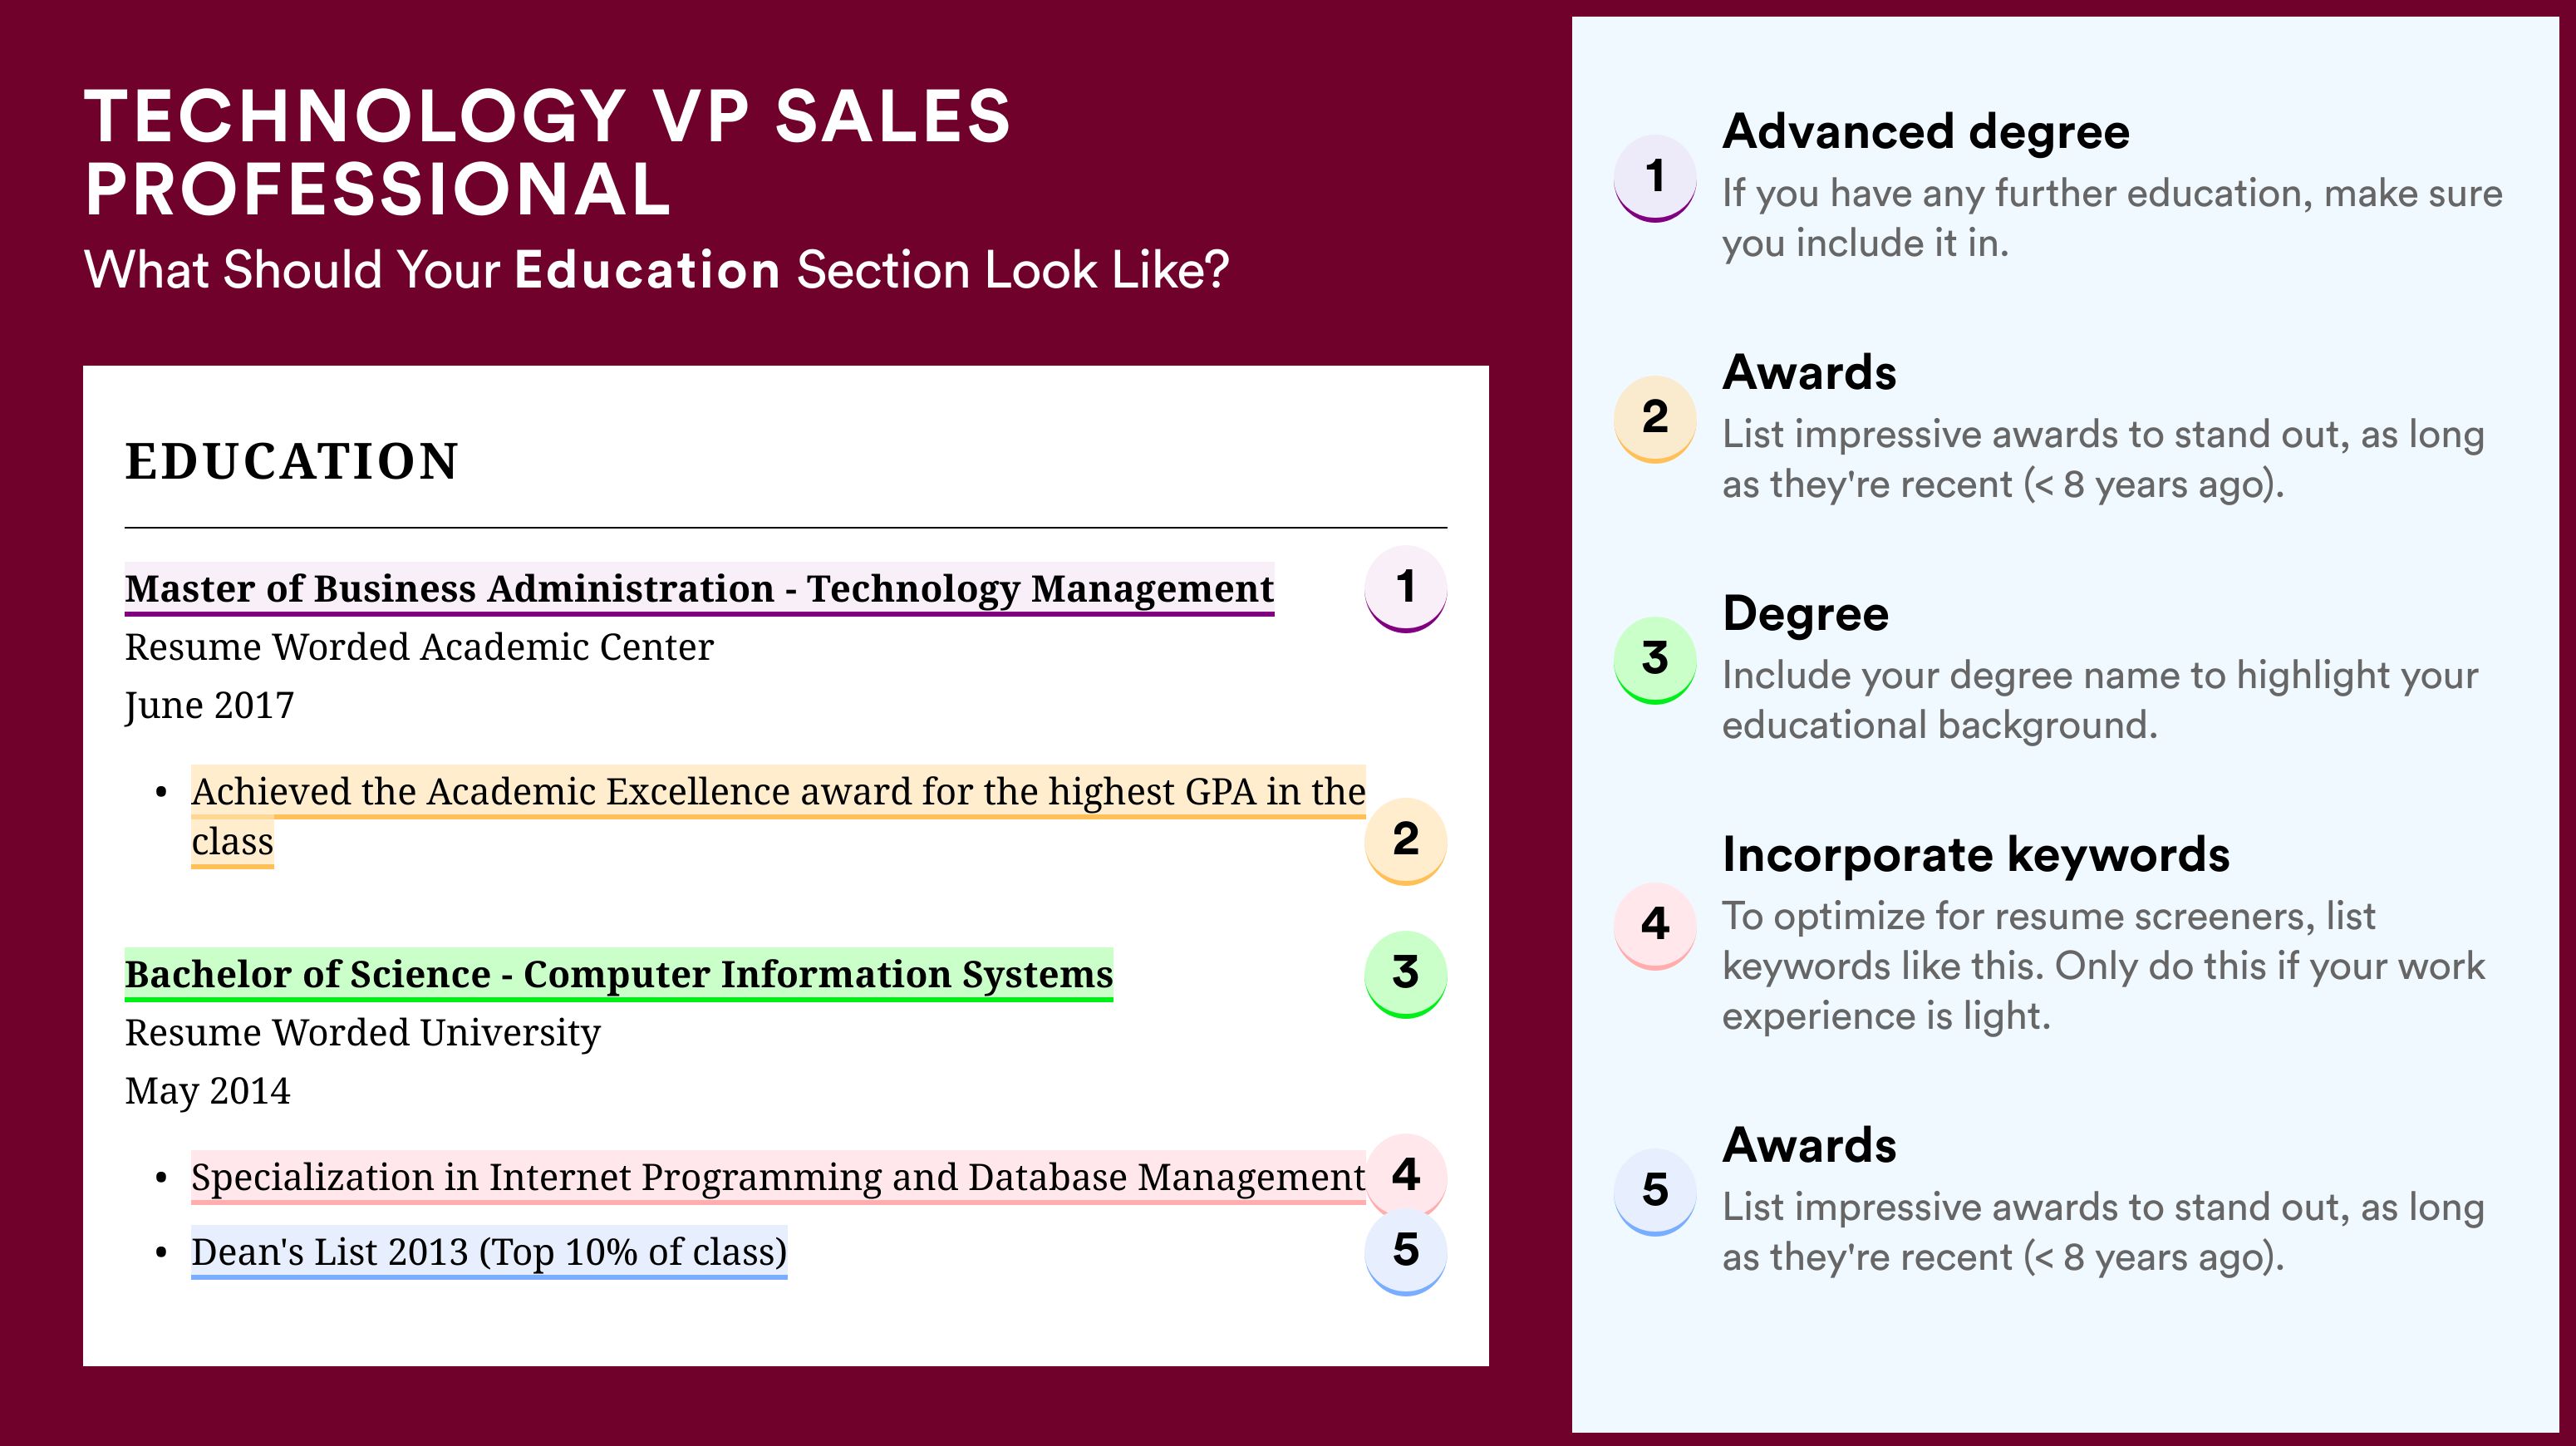Click the Specialization in Internet Programming line

[778, 1177]
